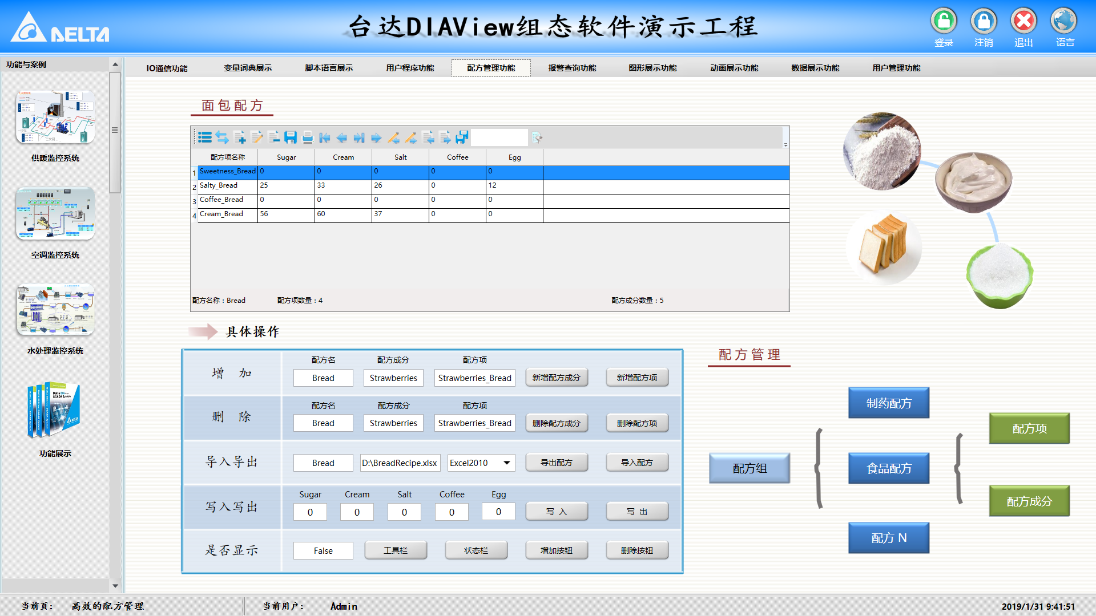Click the filter icon at toolbar's right end

coord(537,137)
